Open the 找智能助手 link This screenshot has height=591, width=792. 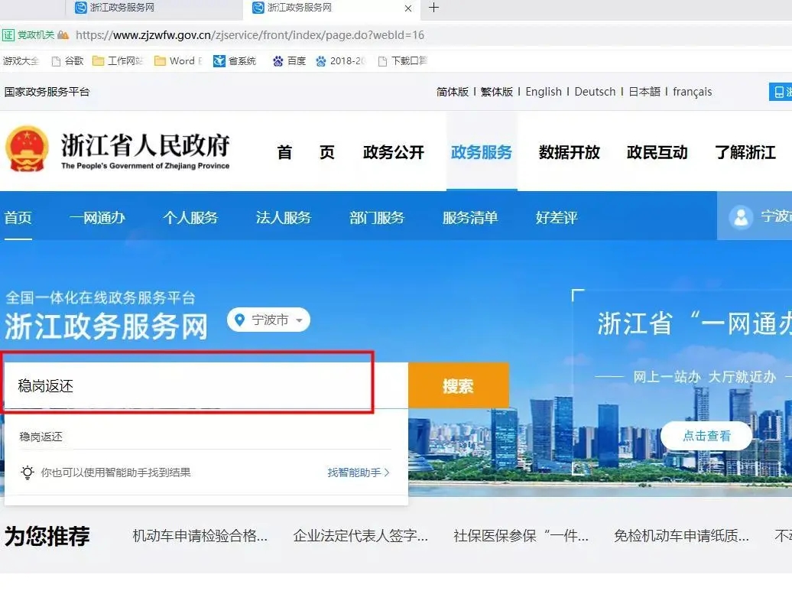pyautogui.click(x=359, y=472)
